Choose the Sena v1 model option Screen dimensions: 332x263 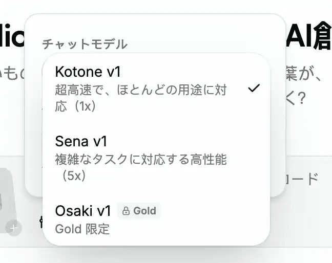154,158
